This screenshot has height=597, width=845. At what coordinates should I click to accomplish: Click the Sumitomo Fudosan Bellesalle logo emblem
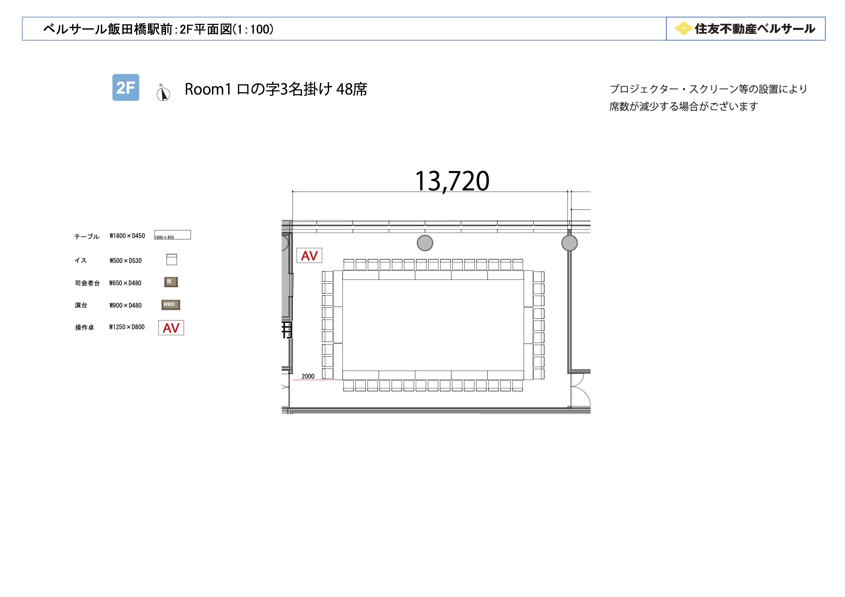(x=683, y=29)
